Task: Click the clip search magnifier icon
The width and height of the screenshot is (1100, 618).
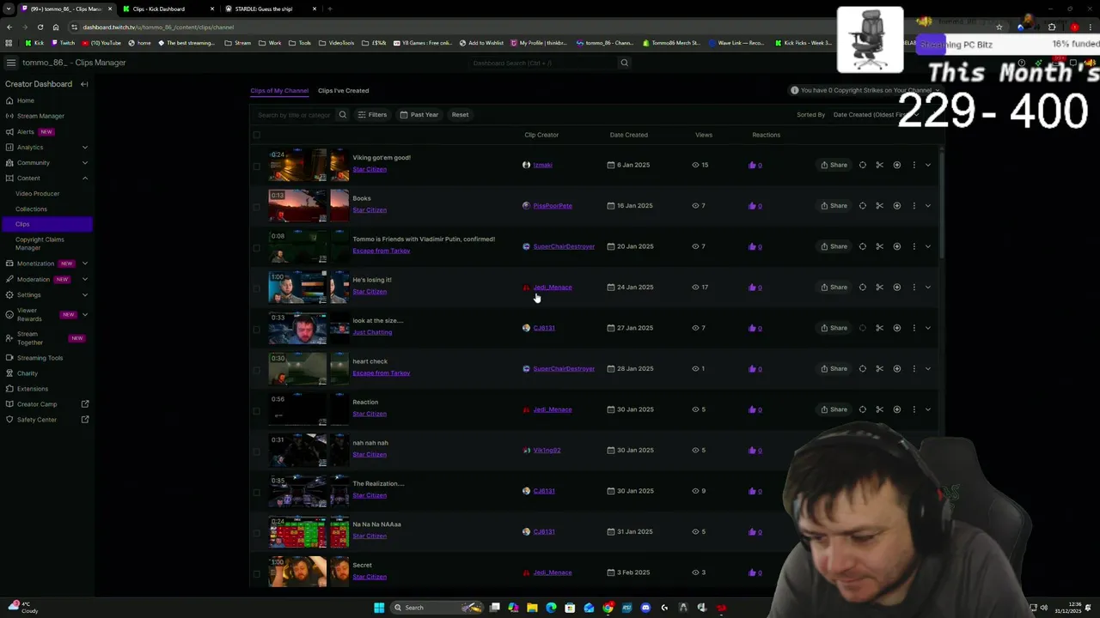Action: (342, 115)
